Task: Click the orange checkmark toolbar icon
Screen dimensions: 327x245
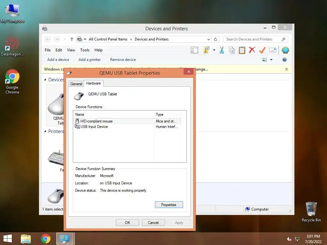Action: coord(262,50)
